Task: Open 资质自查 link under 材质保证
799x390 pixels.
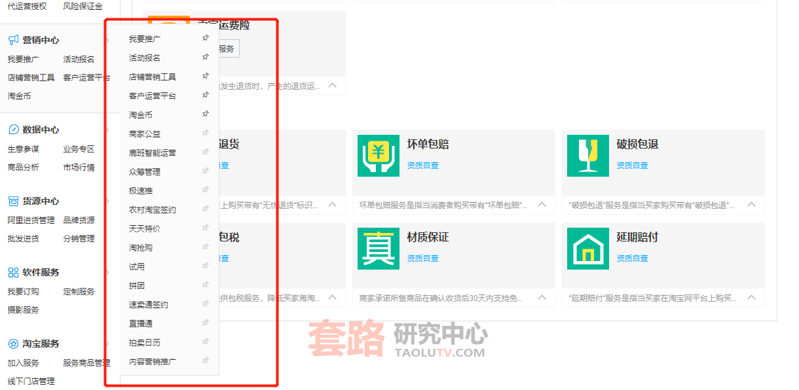Action: 422,258
